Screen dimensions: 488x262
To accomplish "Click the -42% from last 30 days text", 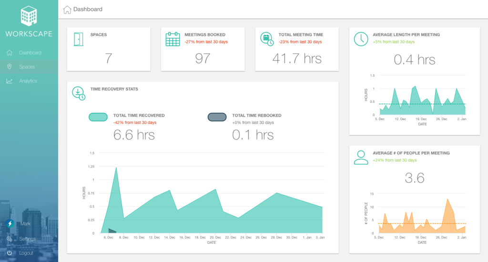I will (135, 122).
